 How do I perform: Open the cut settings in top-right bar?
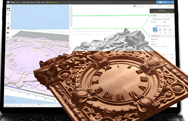click(x=159, y=6)
